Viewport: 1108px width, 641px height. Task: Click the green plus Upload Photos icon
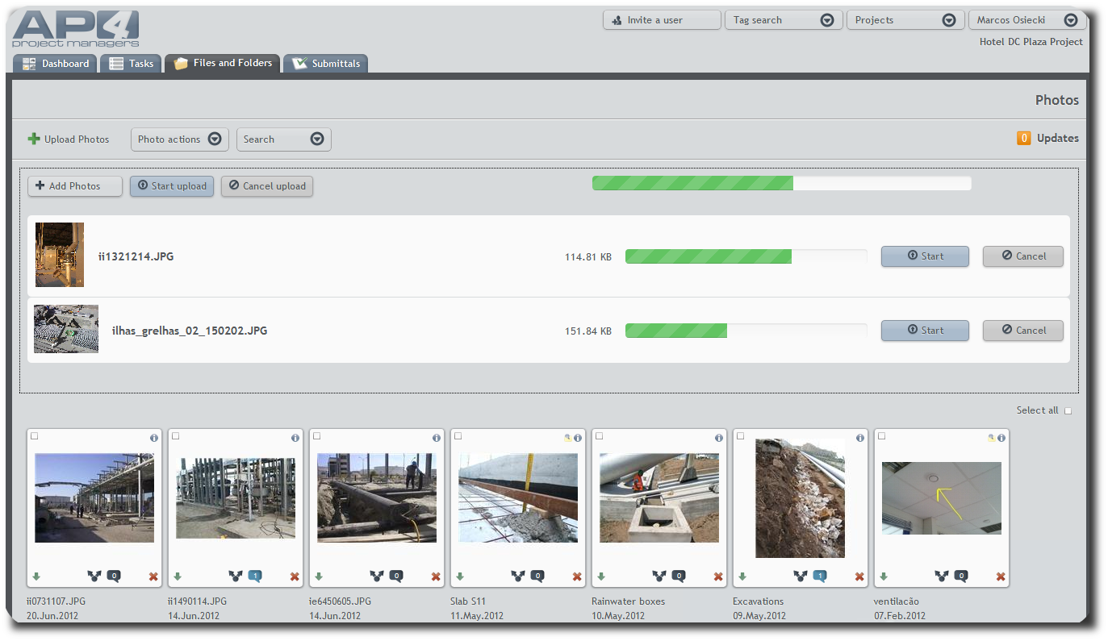pos(33,139)
